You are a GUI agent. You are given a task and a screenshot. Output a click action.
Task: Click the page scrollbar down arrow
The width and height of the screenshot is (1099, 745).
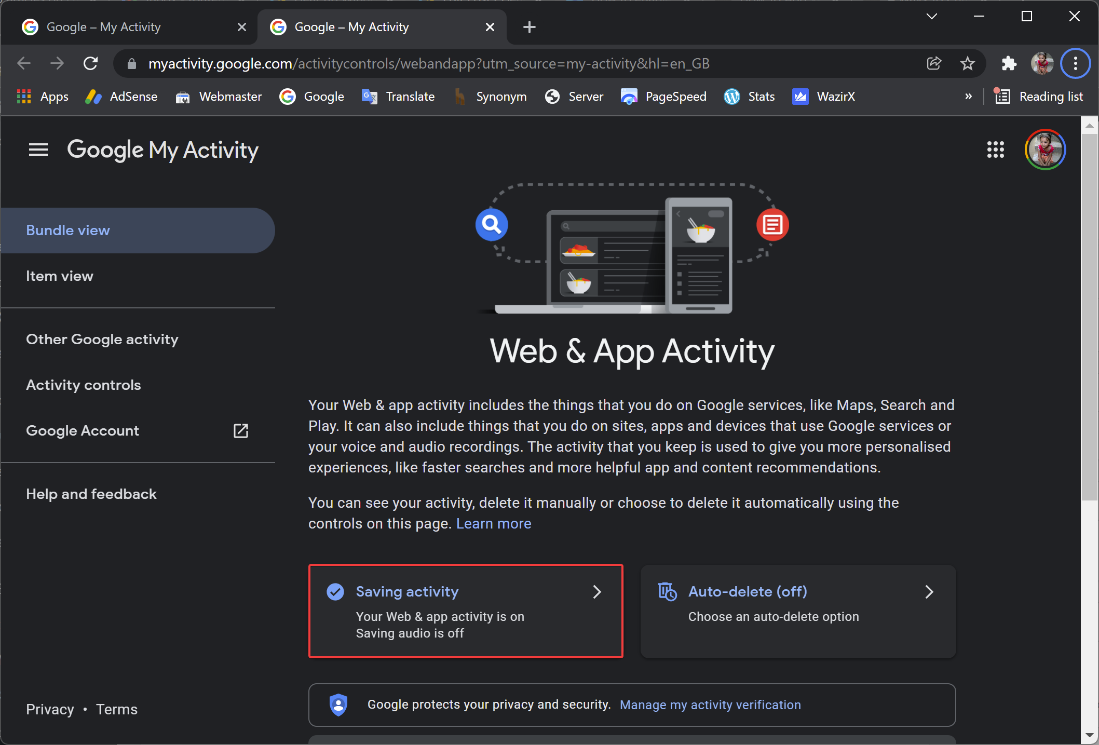[1089, 736]
